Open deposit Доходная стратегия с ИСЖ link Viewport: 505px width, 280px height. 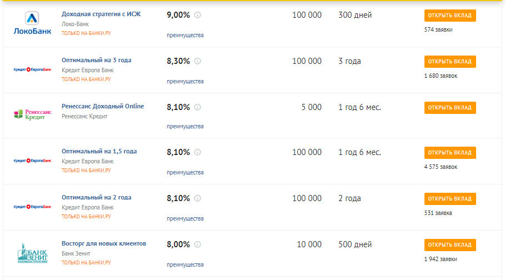pyautogui.click(x=101, y=14)
